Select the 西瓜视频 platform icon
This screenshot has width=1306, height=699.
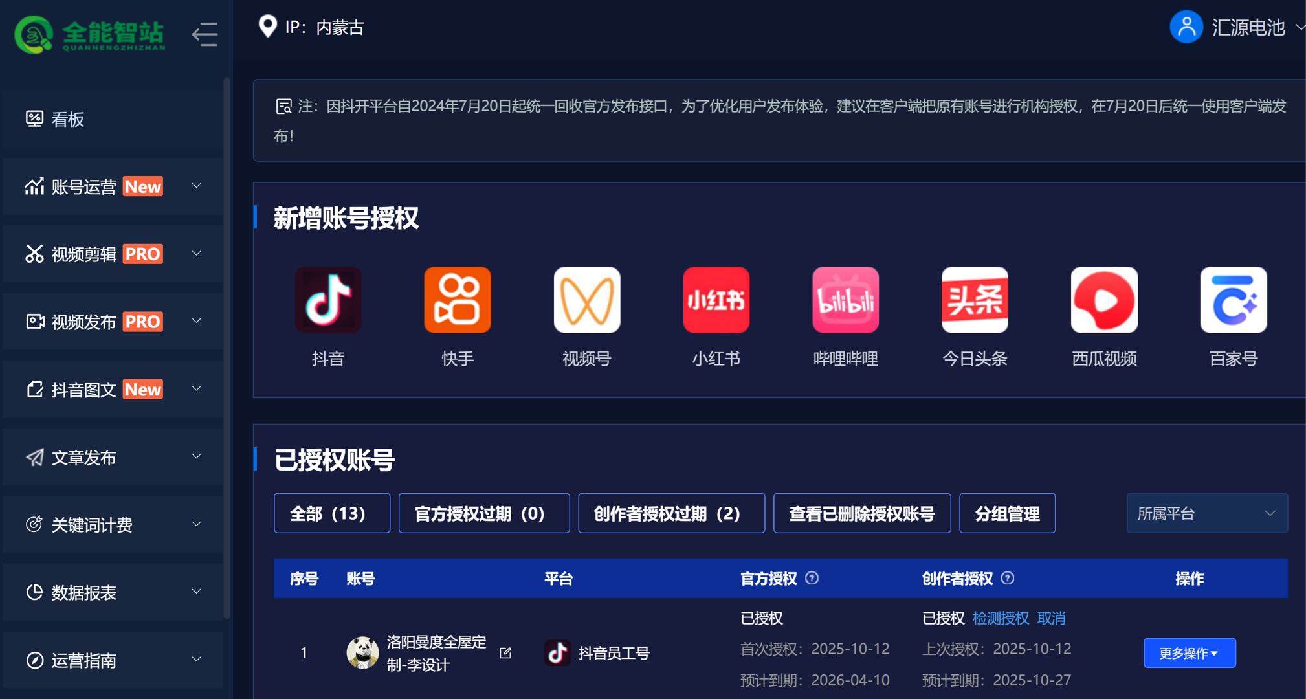point(1104,300)
